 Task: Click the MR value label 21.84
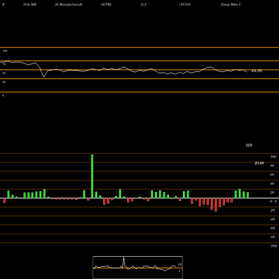pyautogui.click(x=259, y=163)
